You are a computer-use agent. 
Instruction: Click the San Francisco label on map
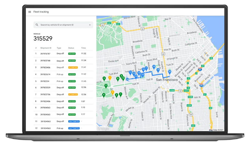[167, 80]
